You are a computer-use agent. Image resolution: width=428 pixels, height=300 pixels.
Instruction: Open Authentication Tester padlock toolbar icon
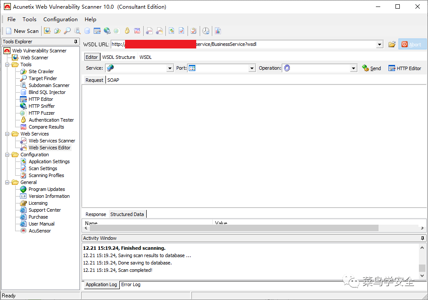[127, 31]
